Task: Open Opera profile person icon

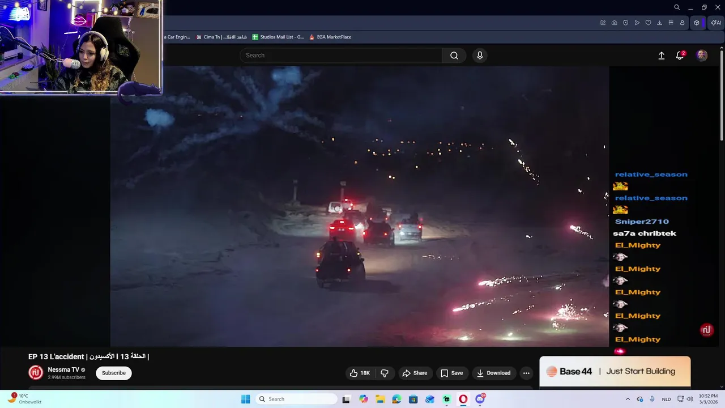Action: coord(683,23)
